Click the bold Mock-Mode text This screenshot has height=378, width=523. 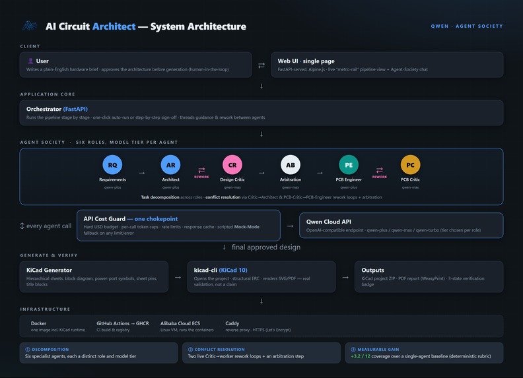[246, 227]
